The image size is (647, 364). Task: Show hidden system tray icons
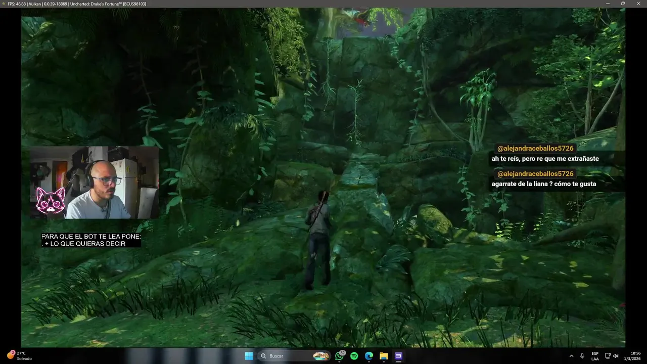[572, 356]
